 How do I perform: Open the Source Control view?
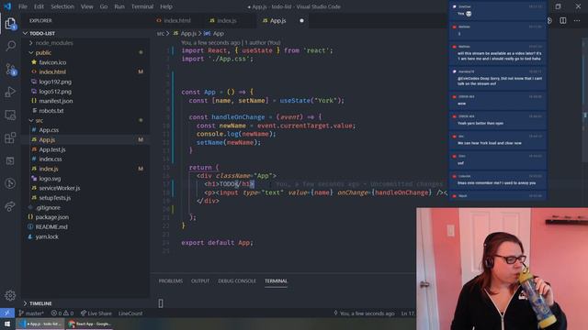(x=10, y=70)
